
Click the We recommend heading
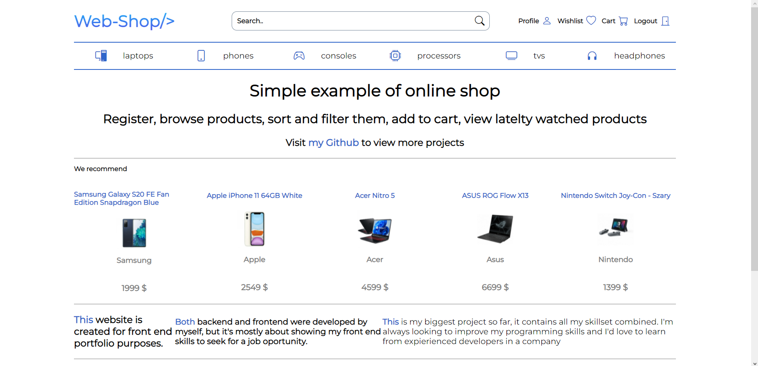[100, 169]
